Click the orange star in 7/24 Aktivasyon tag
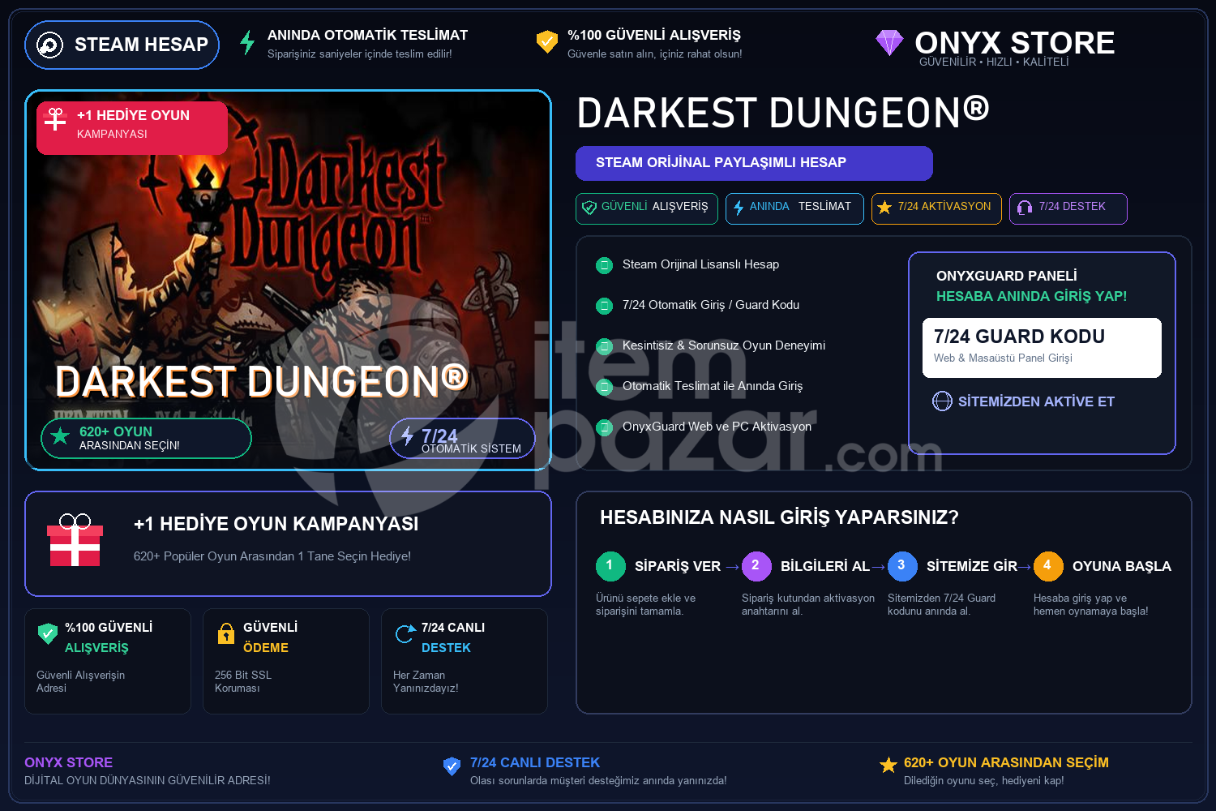The width and height of the screenshot is (1216, 811). point(884,208)
